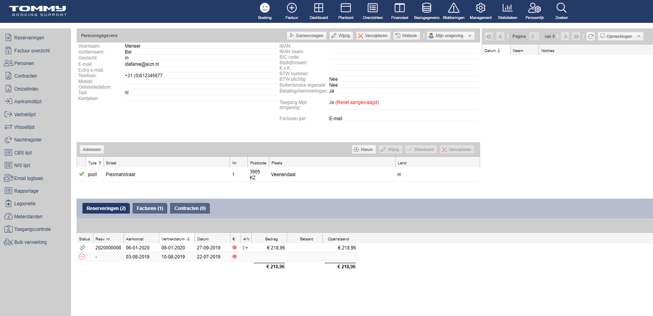
Task: Open the Basisgegevens database icon
Action: pos(427,8)
